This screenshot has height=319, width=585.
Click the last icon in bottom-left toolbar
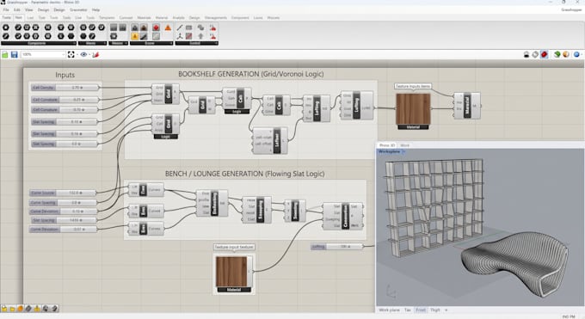pos(55,309)
